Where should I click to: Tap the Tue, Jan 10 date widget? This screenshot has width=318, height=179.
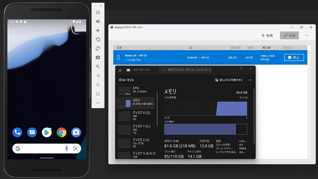23,32
